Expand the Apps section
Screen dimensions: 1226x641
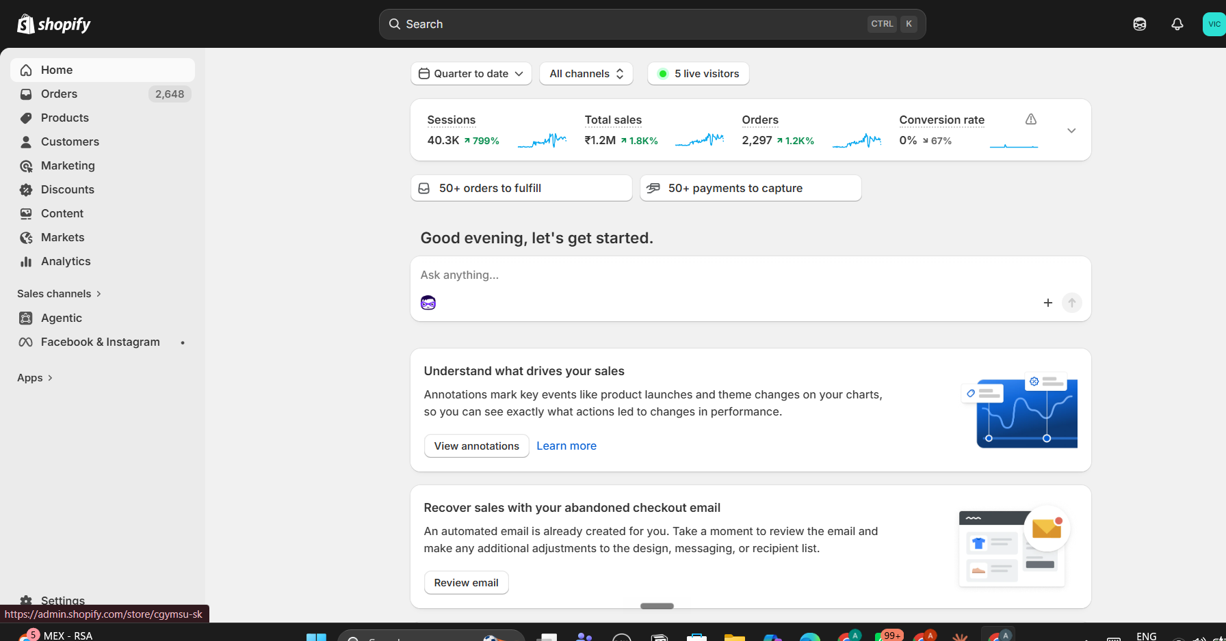(x=35, y=377)
